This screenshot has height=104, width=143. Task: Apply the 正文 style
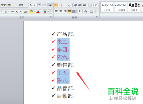(107, 7)
